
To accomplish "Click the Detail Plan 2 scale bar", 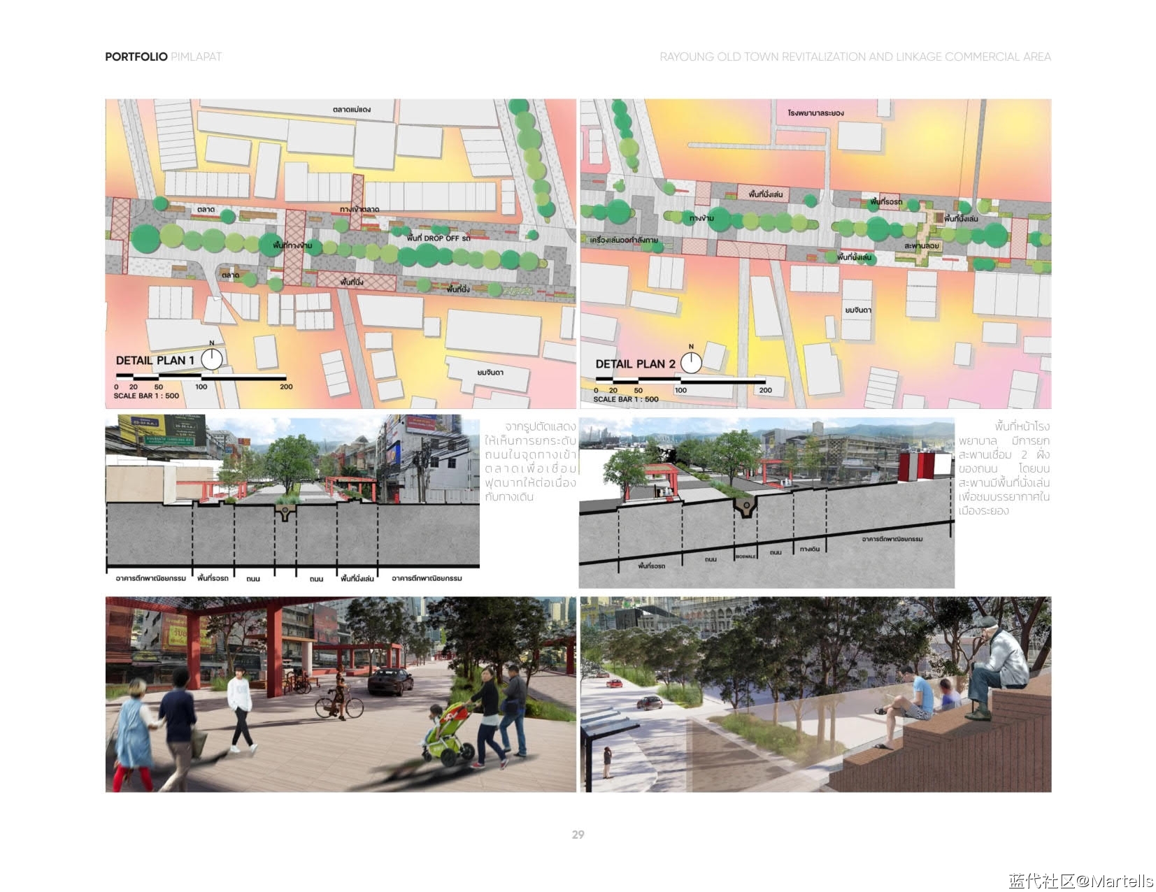I will coord(680,382).
